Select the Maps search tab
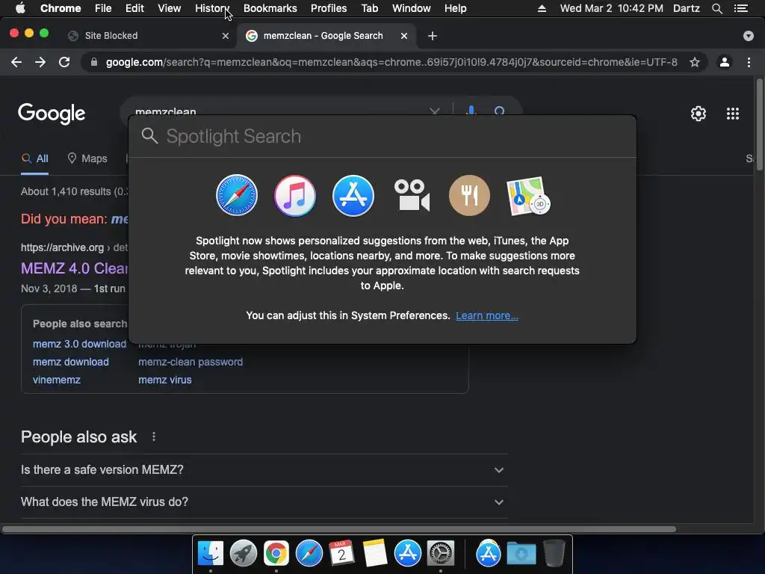This screenshot has width=765, height=574. 87,158
